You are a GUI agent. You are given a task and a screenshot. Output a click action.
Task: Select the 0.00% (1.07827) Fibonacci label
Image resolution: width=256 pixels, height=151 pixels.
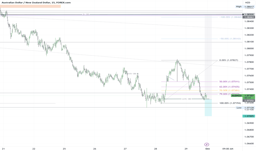229,60
